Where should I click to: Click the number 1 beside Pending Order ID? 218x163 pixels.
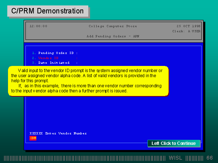click(33, 53)
